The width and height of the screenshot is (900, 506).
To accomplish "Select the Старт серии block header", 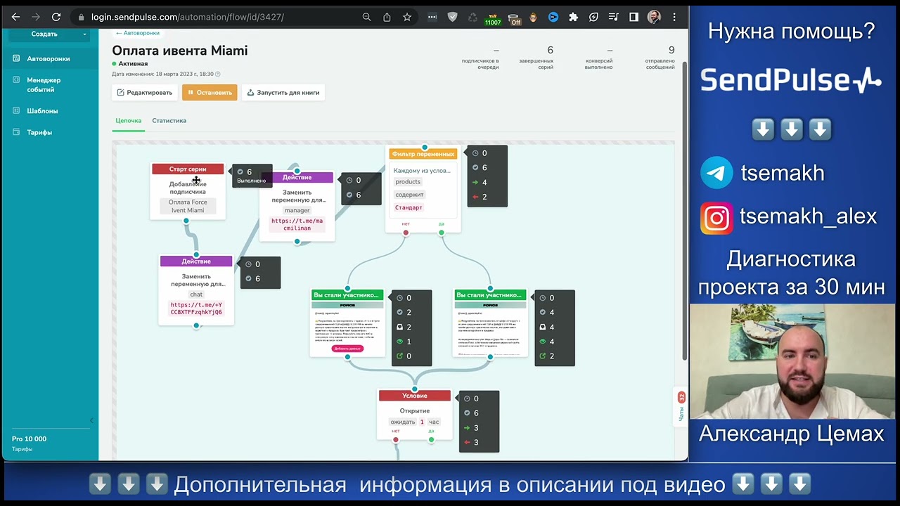I will tap(188, 169).
